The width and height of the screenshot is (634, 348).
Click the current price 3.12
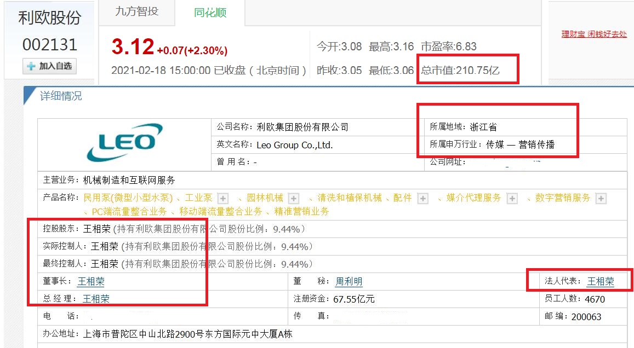[133, 47]
